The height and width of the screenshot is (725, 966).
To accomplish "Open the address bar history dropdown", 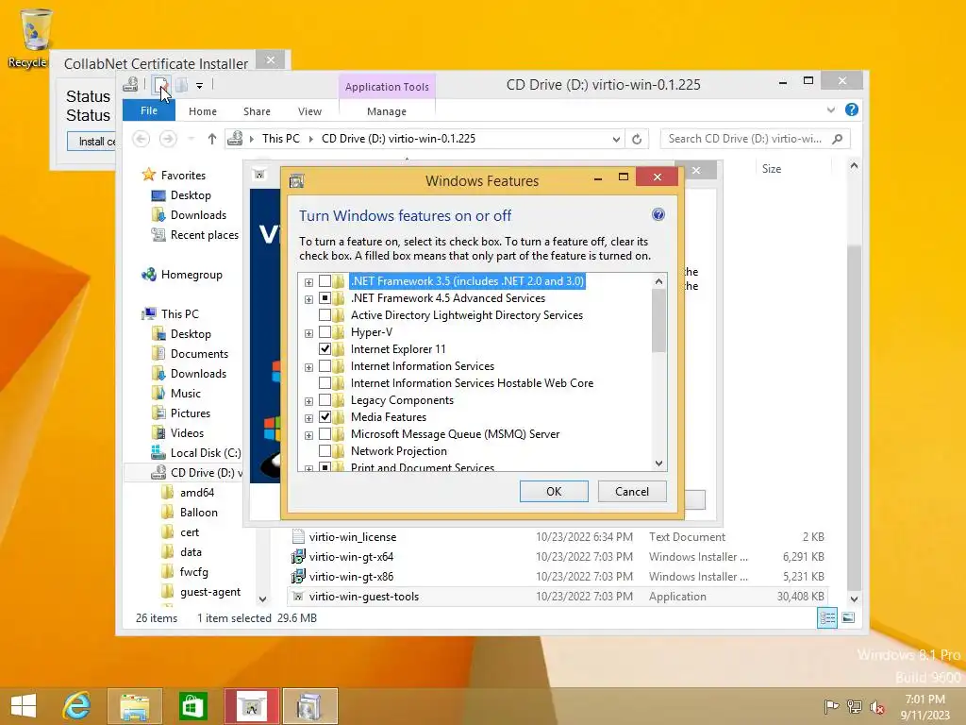I will tap(616, 140).
